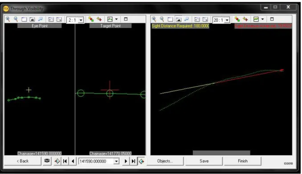The width and height of the screenshot is (302, 174).
Task: Click the white eye point crosshair
Action: (x=29, y=90)
